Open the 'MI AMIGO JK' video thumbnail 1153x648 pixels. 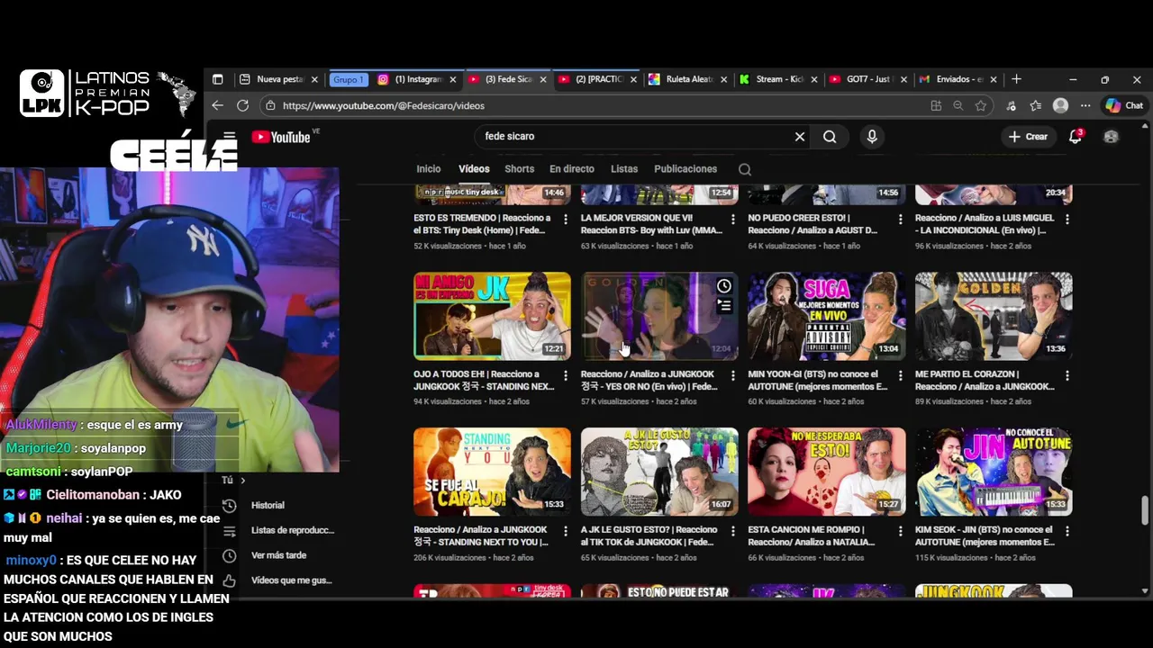coord(492,316)
